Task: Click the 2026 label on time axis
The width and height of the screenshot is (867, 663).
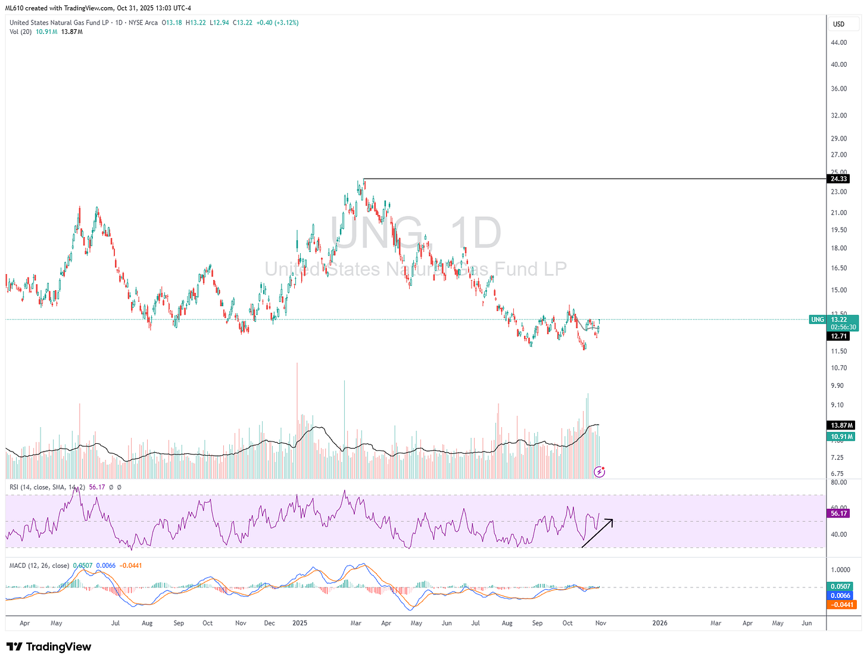Action: tap(660, 623)
